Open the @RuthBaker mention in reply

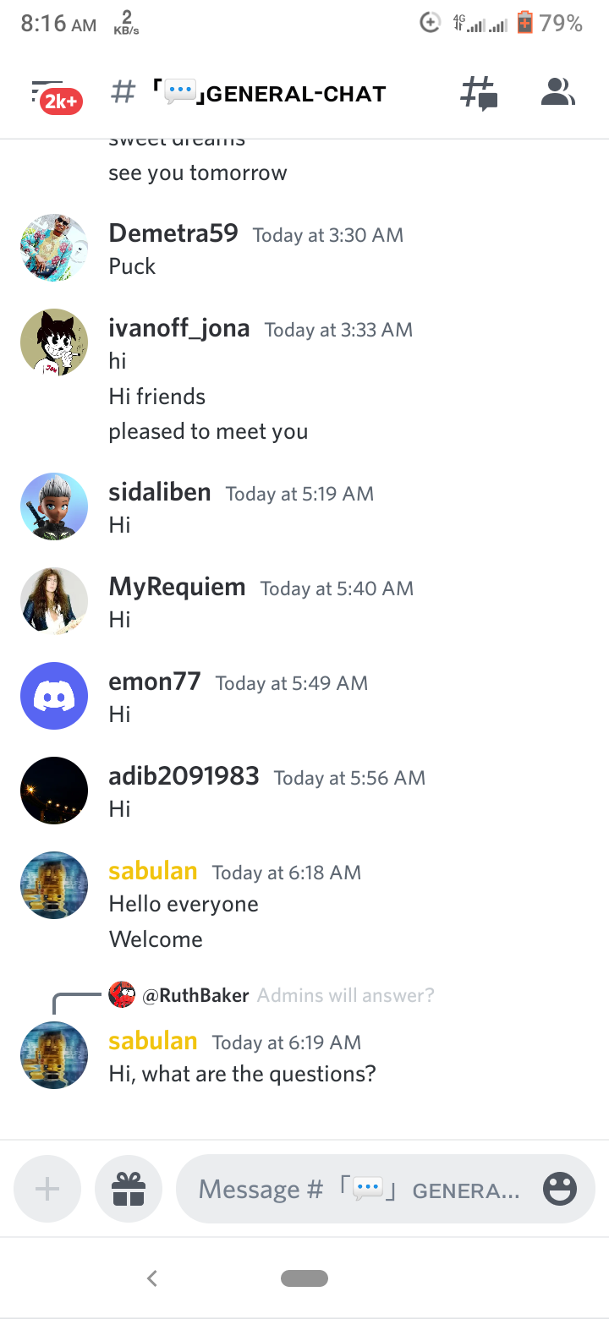click(196, 995)
